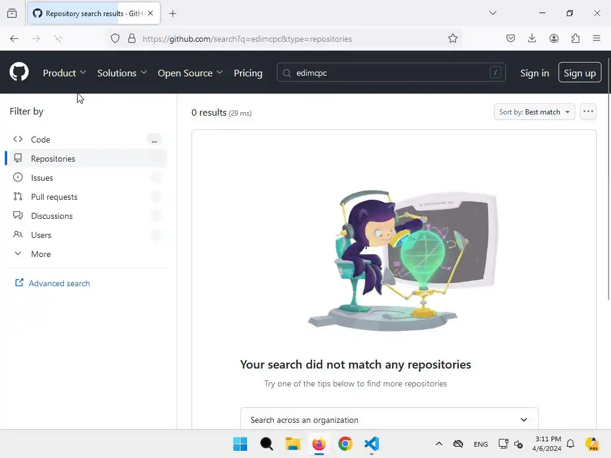
Task: Click the browser address bar URL
Action: click(247, 39)
